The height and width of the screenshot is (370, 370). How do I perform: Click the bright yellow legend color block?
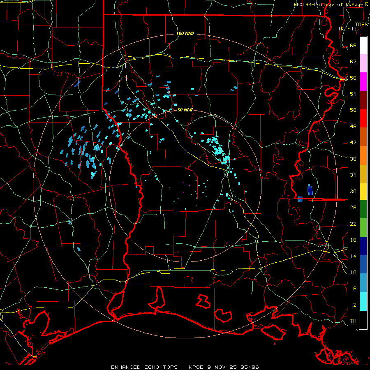[x=363, y=192]
